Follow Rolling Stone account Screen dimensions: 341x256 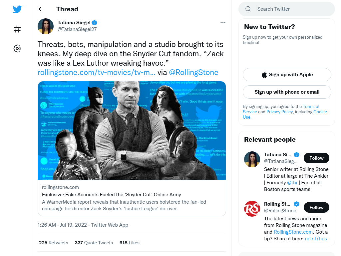tap(316, 207)
